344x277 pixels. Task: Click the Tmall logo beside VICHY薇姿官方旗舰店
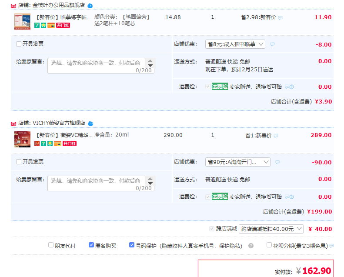click(13, 124)
